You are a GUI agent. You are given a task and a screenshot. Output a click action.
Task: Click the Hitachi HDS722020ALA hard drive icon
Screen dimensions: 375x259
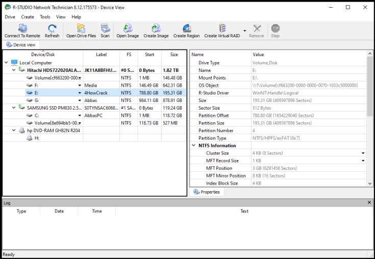(x=22, y=70)
